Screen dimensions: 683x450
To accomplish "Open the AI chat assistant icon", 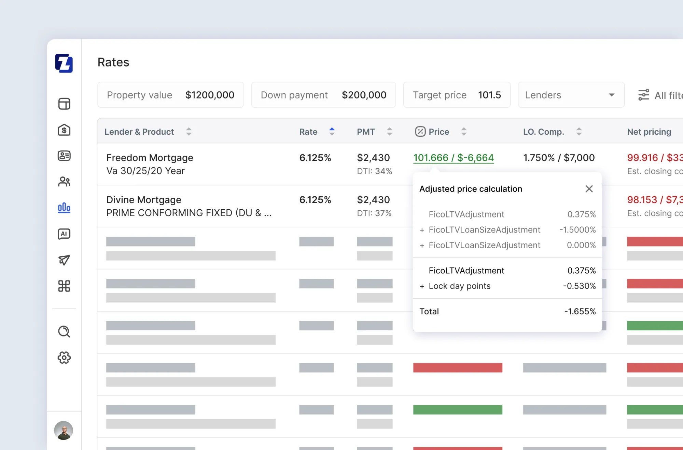I will click(64, 234).
